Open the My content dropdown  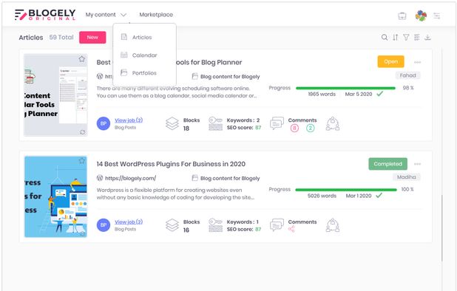(x=106, y=15)
